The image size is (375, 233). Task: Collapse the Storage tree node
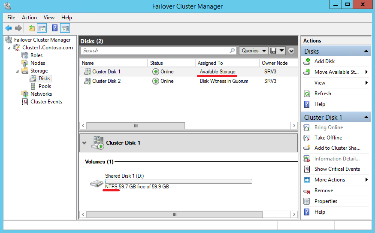(18, 71)
